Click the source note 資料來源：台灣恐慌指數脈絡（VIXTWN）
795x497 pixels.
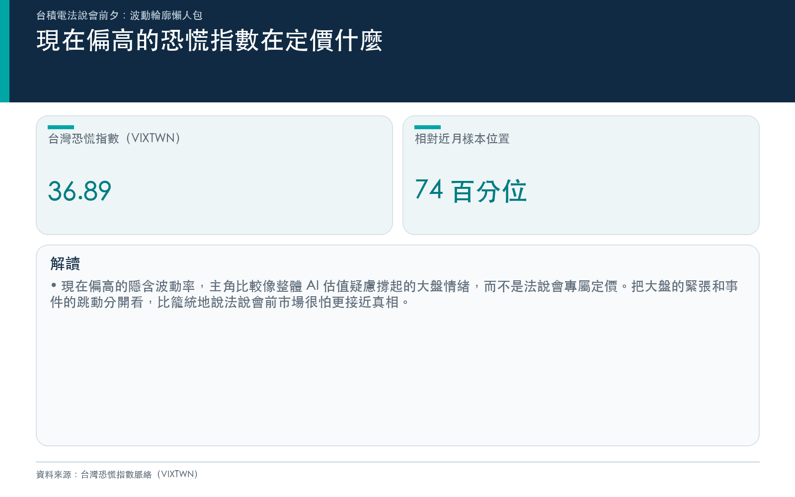tap(117, 474)
